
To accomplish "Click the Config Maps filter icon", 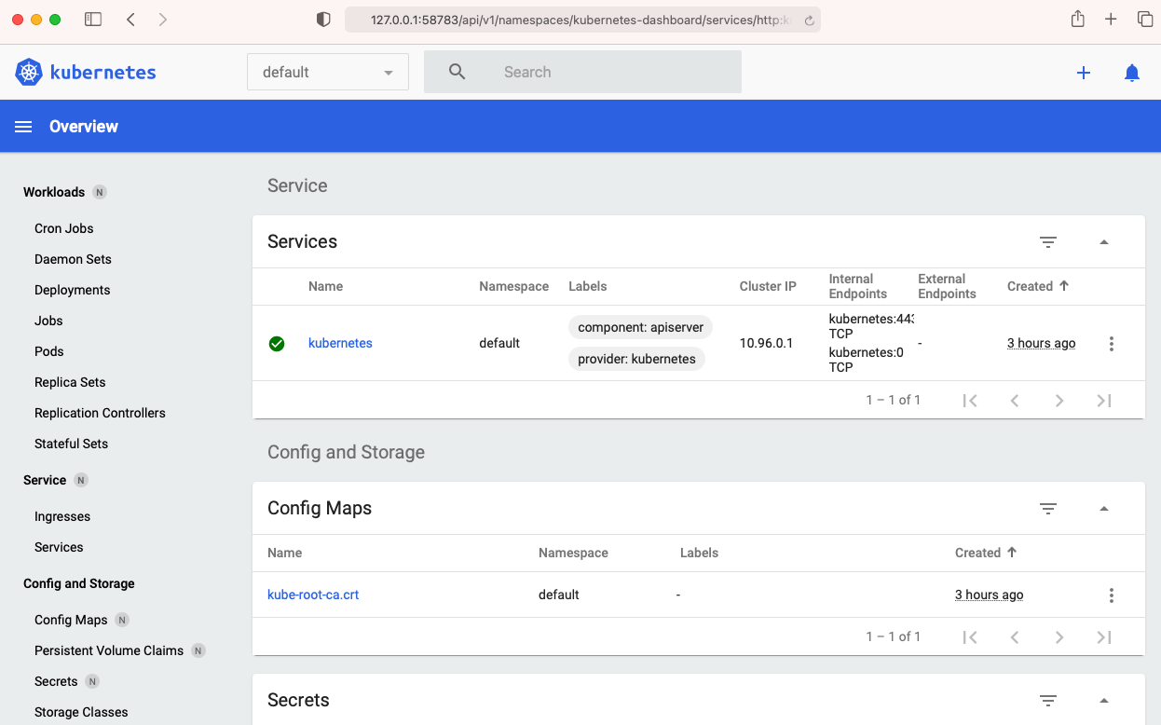I will [x=1048, y=509].
